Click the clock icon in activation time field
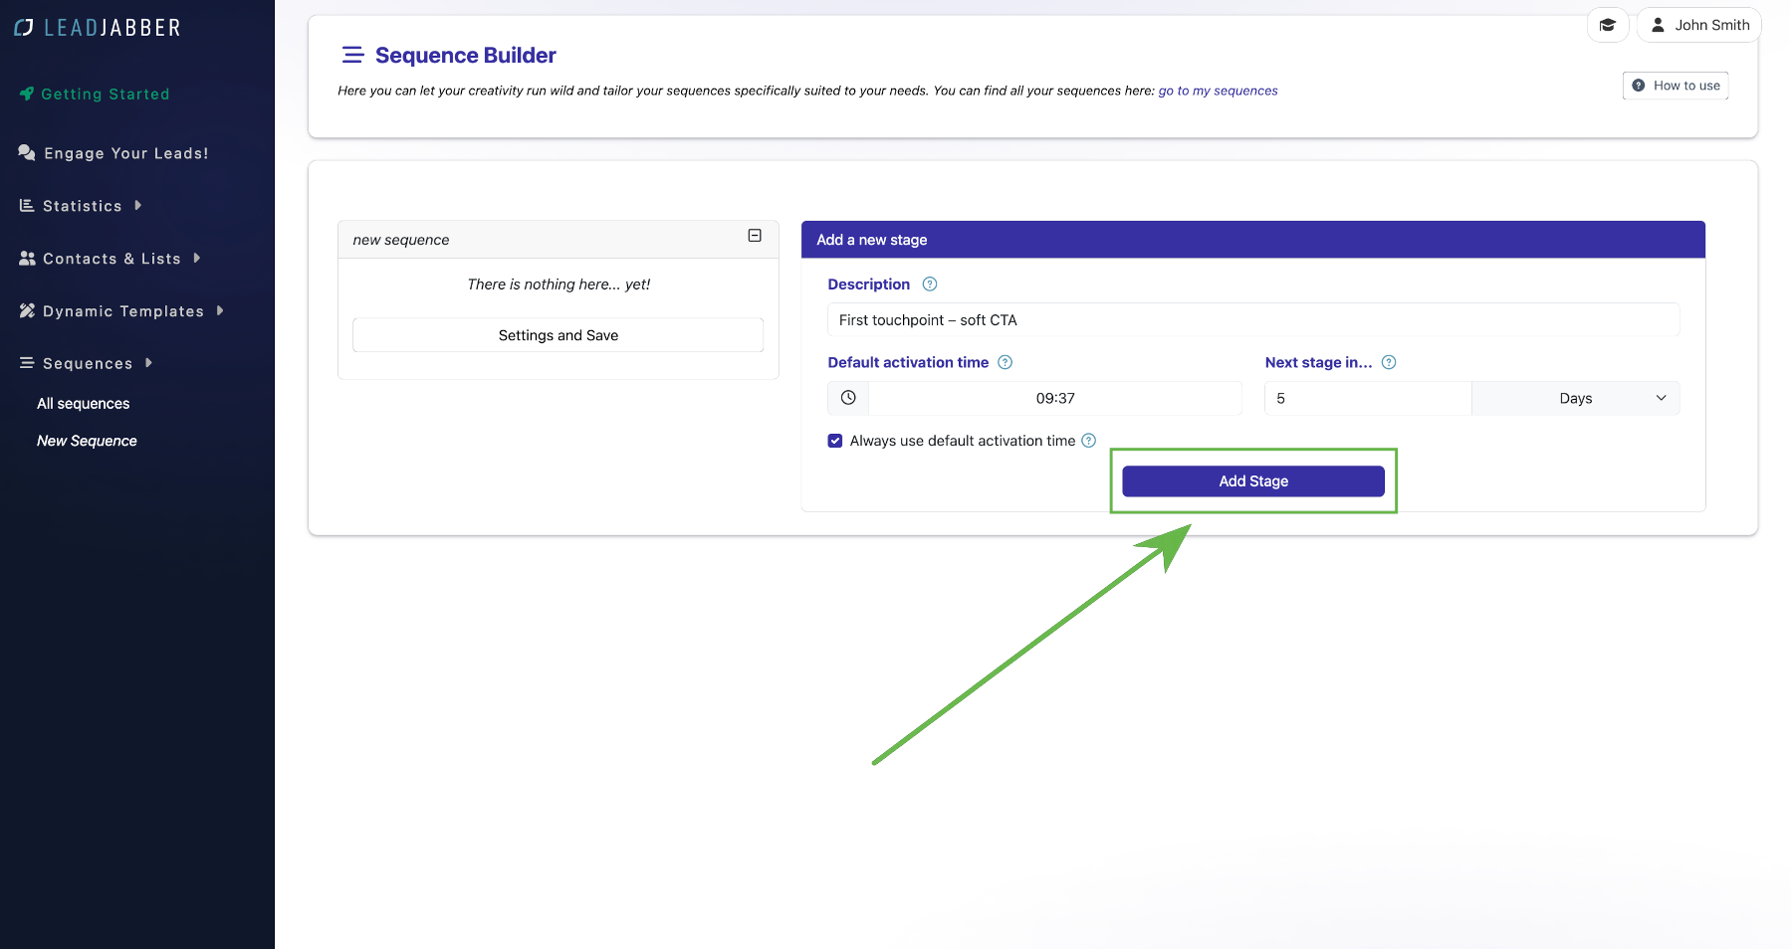The image size is (1792, 949). tap(848, 398)
